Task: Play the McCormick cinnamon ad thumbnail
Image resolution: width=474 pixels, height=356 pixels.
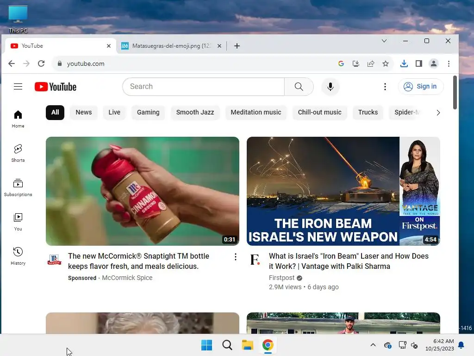Action: pyautogui.click(x=143, y=191)
